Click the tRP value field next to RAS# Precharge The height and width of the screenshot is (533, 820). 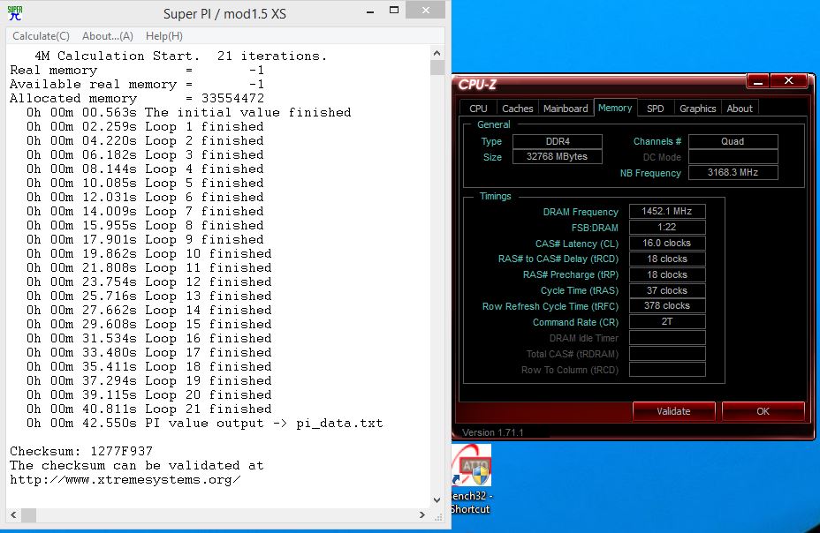coord(667,274)
